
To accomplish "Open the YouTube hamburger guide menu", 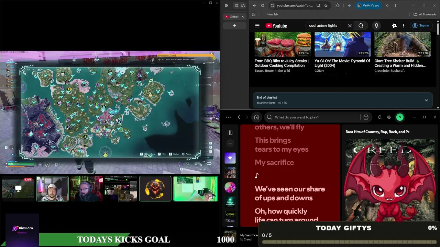I will [257, 26].
